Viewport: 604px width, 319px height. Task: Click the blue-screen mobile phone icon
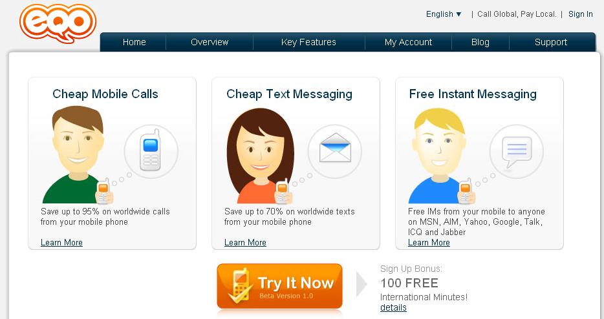150,150
